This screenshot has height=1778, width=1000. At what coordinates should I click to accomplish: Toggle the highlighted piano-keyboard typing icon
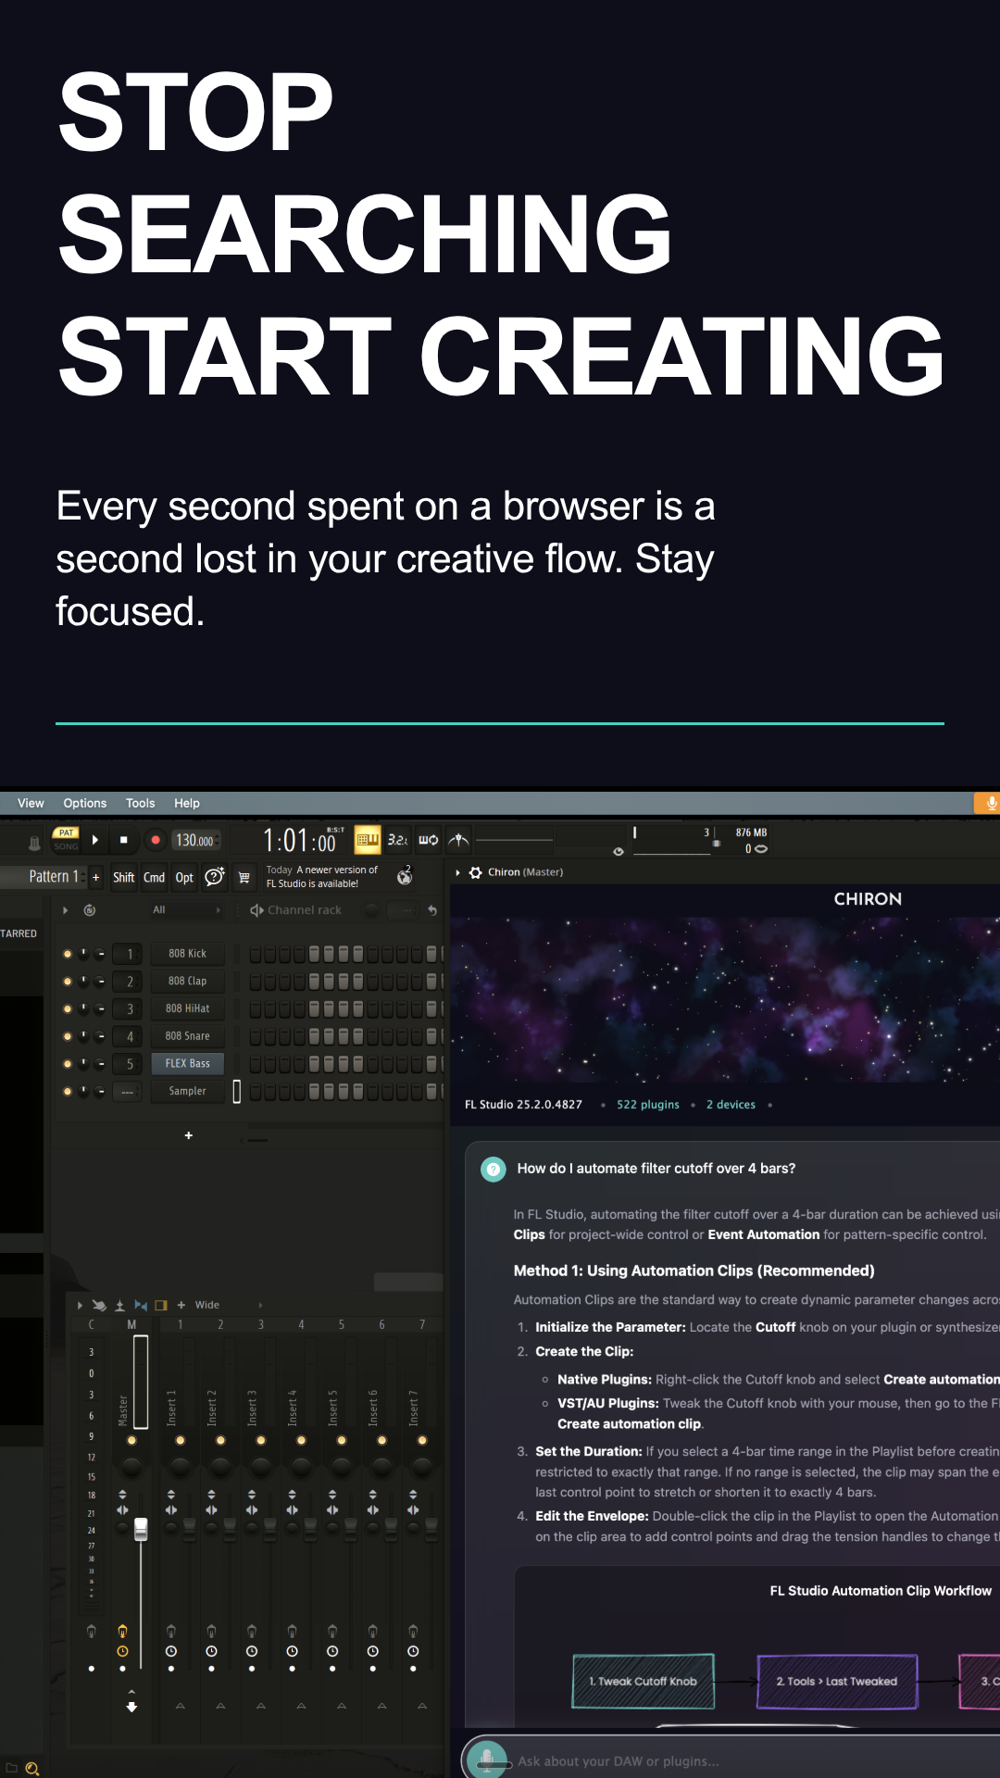point(368,839)
